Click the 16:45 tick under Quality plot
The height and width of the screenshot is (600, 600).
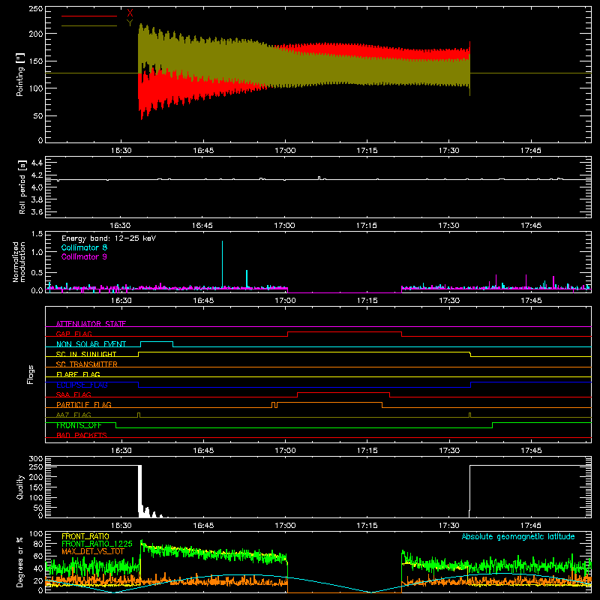pos(203,526)
